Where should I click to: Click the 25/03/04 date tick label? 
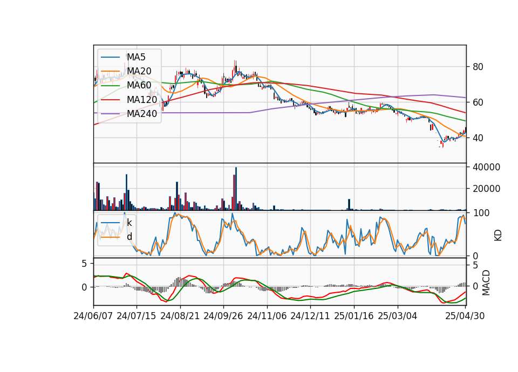[398, 316]
